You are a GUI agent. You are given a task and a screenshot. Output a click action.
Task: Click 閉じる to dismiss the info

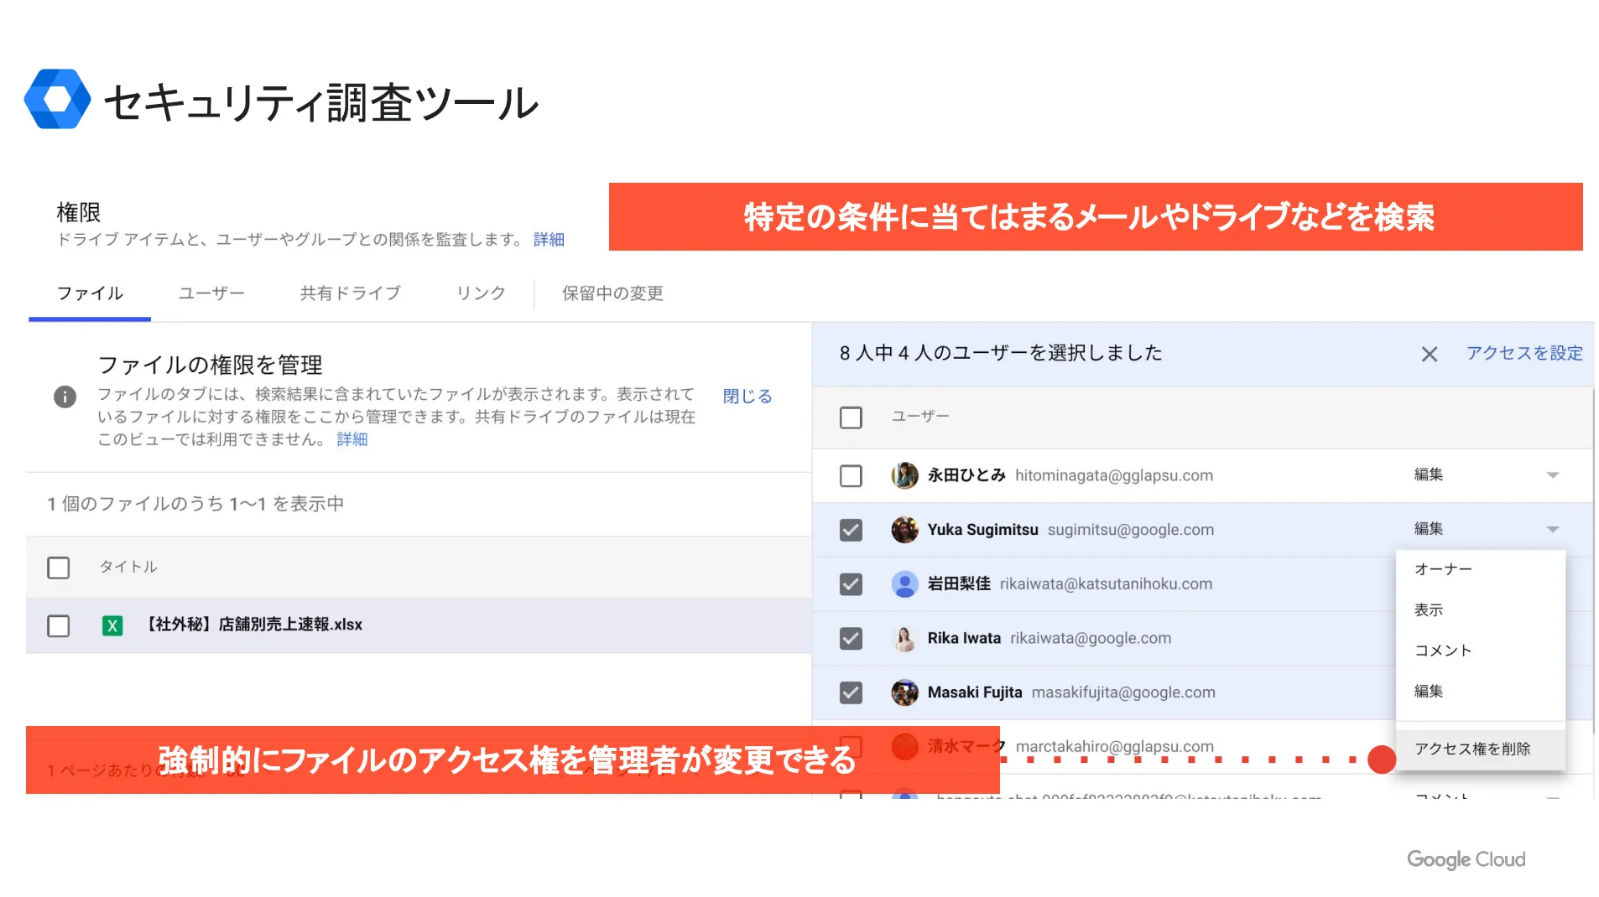[747, 397]
